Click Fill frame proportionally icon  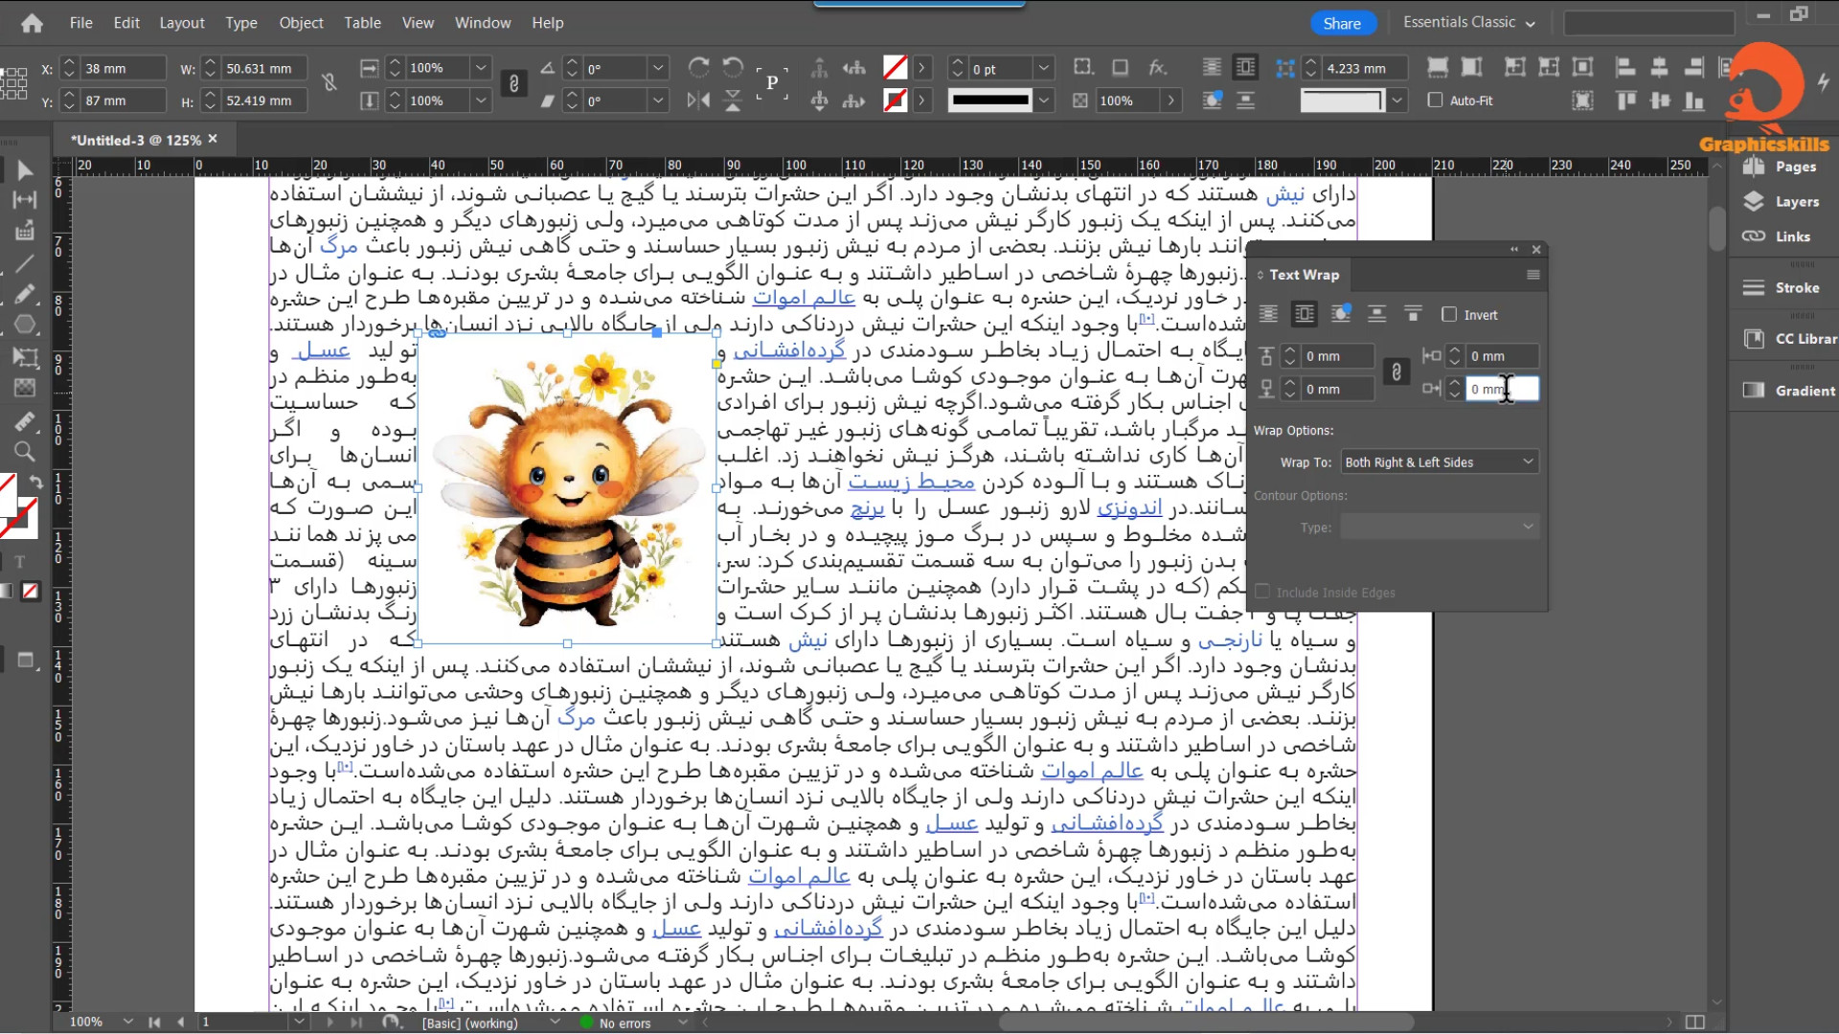(1438, 68)
